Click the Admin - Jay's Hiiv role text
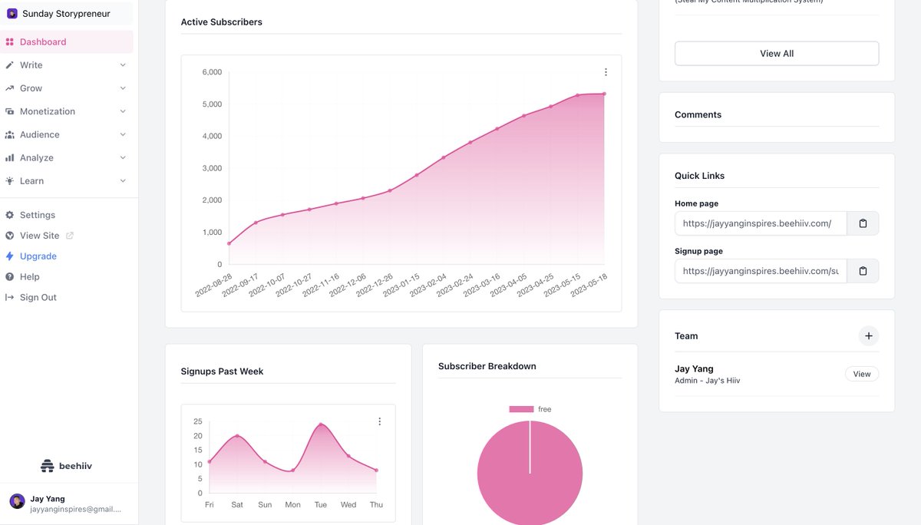Image resolution: width=921 pixels, height=525 pixels. [x=707, y=381]
